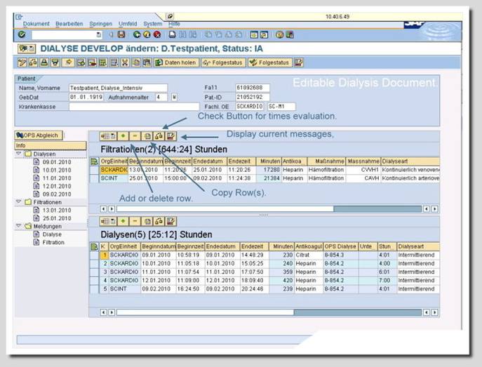The width and height of the screenshot is (482, 367).
Task: Collapse the Filtrationen tree folder
Action: coord(18,201)
